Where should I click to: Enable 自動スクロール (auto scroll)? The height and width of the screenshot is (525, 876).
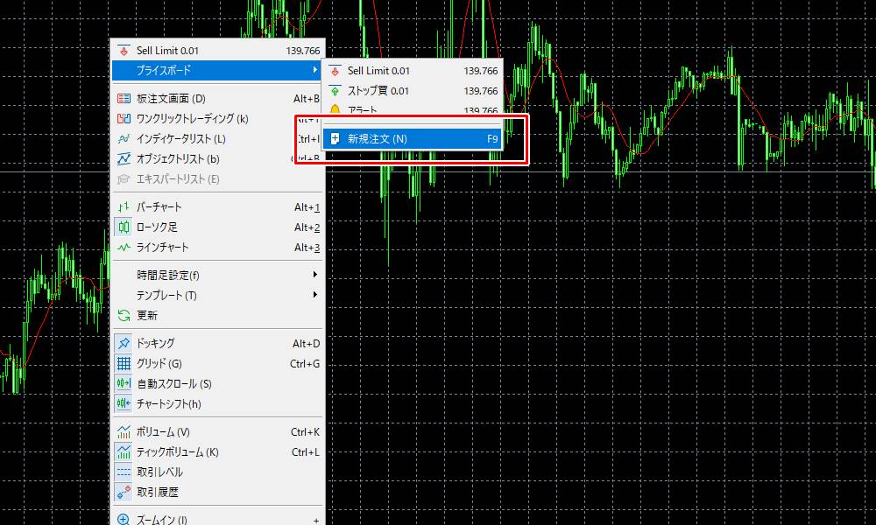pos(175,385)
